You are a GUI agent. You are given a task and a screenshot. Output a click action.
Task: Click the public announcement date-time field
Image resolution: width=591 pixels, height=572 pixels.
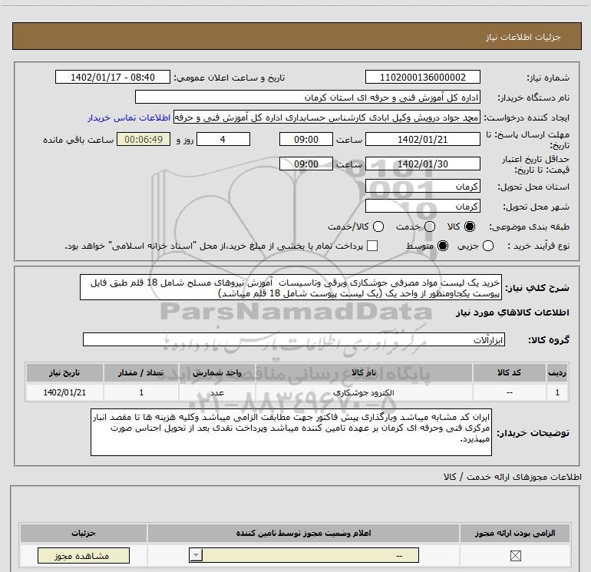click(x=113, y=77)
